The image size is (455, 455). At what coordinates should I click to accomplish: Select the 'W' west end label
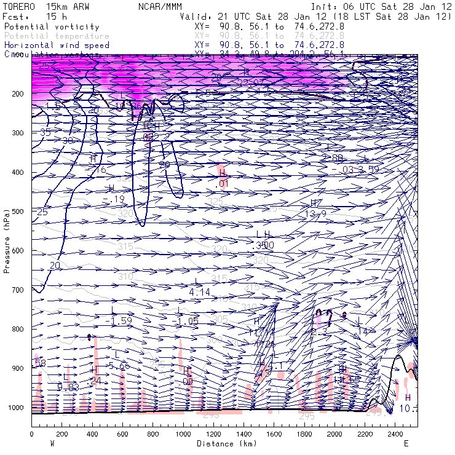(x=52, y=444)
